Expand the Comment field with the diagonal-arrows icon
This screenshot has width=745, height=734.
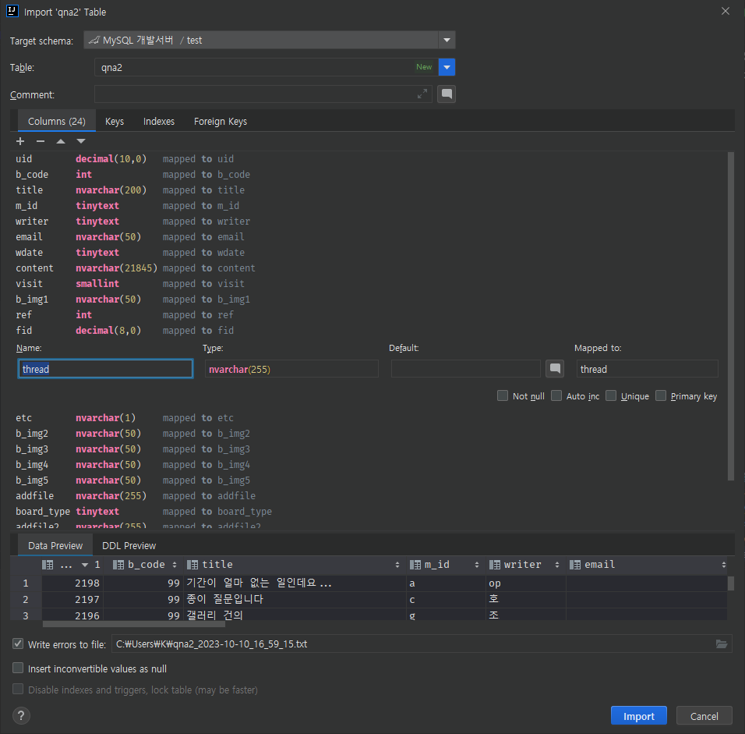coord(422,94)
